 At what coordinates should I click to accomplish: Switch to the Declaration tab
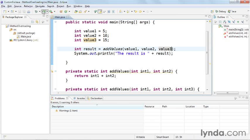pyautogui.click(x=95, y=98)
